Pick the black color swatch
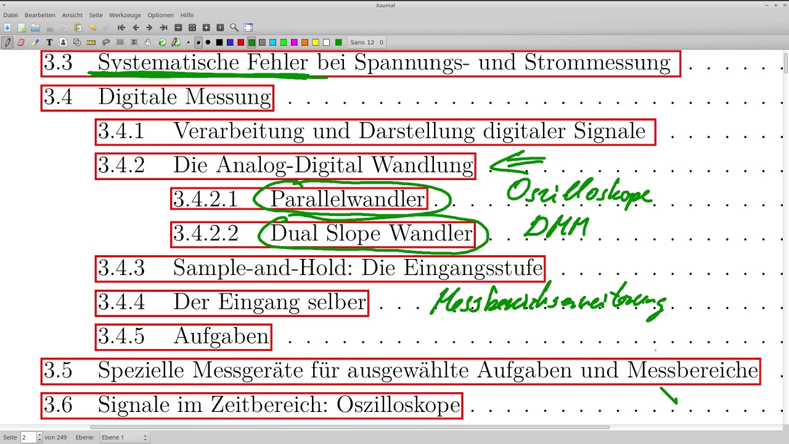This screenshot has width=789, height=444. click(x=219, y=43)
